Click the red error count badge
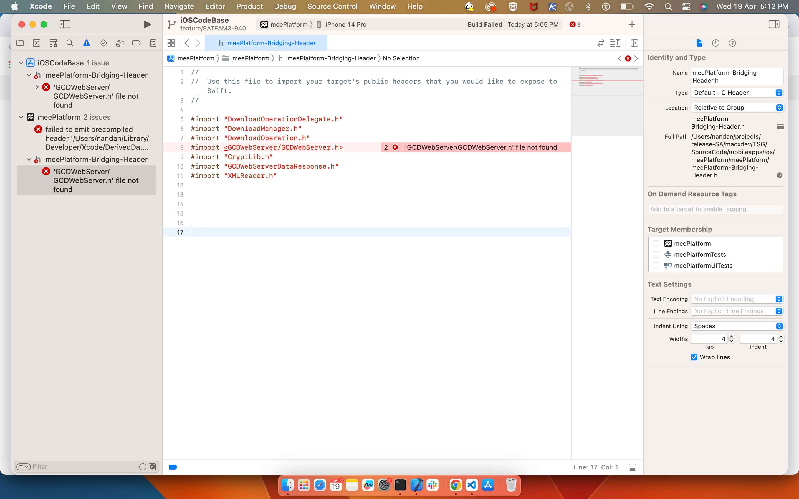This screenshot has width=799, height=499. pos(575,24)
